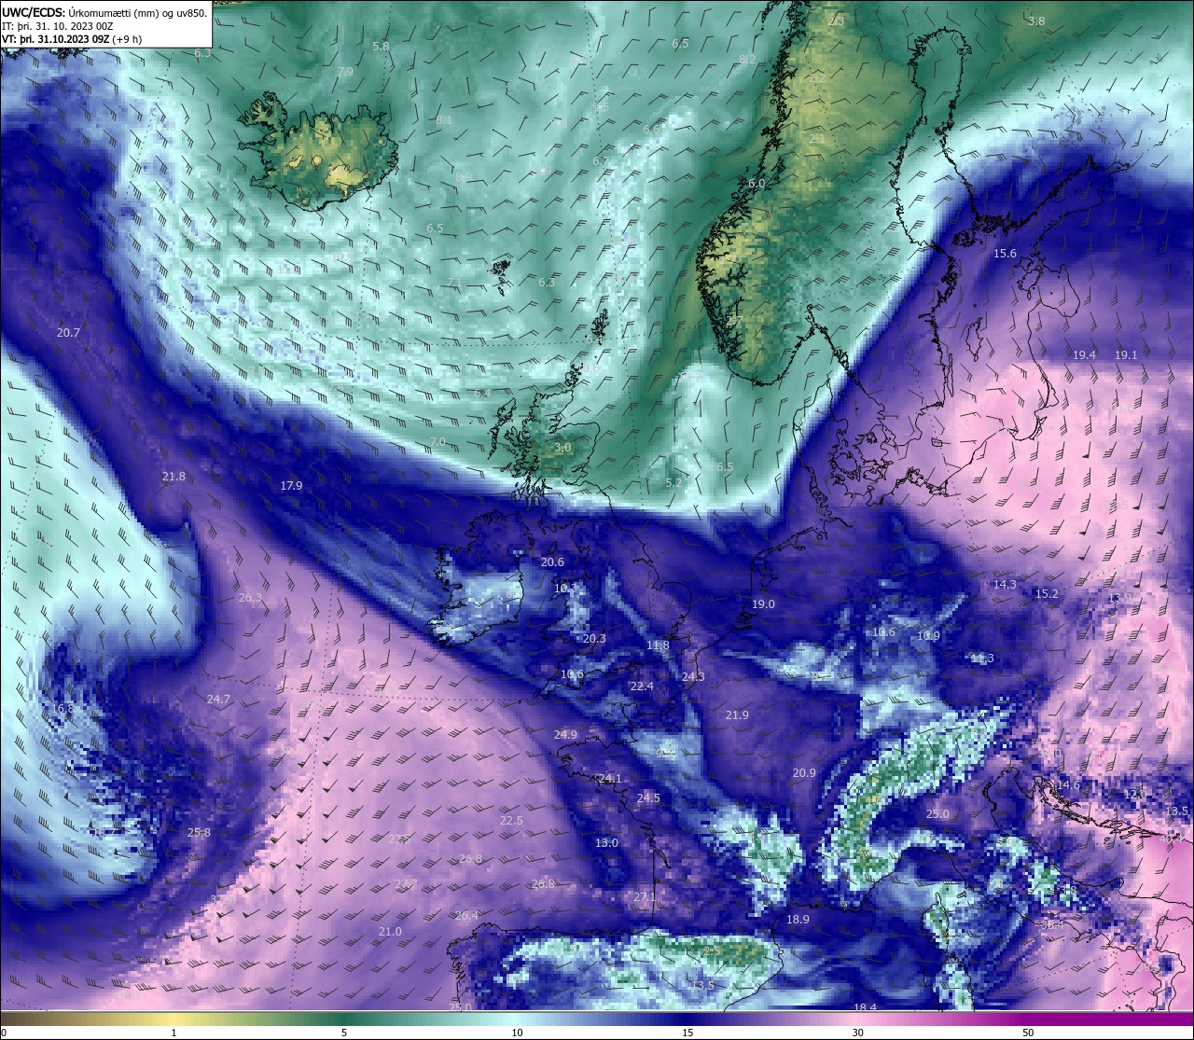The width and height of the screenshot is (1194, 1040).
Task: Click the 22.5 value label
Action: click(511, 820)
